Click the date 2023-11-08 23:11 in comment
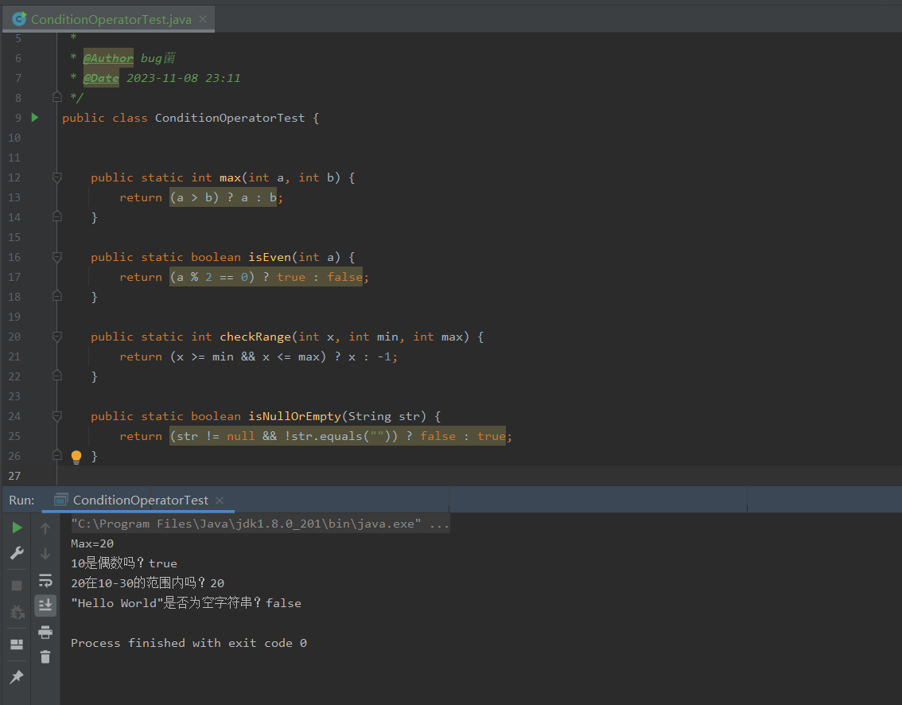This screenshot has height=705, width=902. [x=184, y=78]
